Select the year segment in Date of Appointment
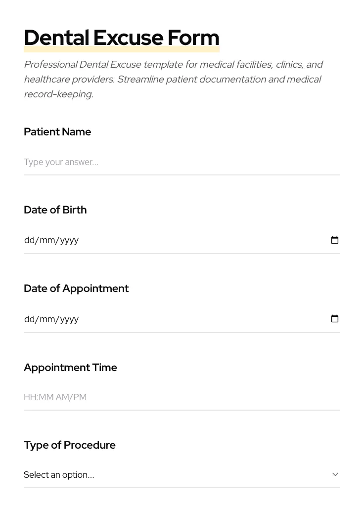 click(x=69, y=319)
